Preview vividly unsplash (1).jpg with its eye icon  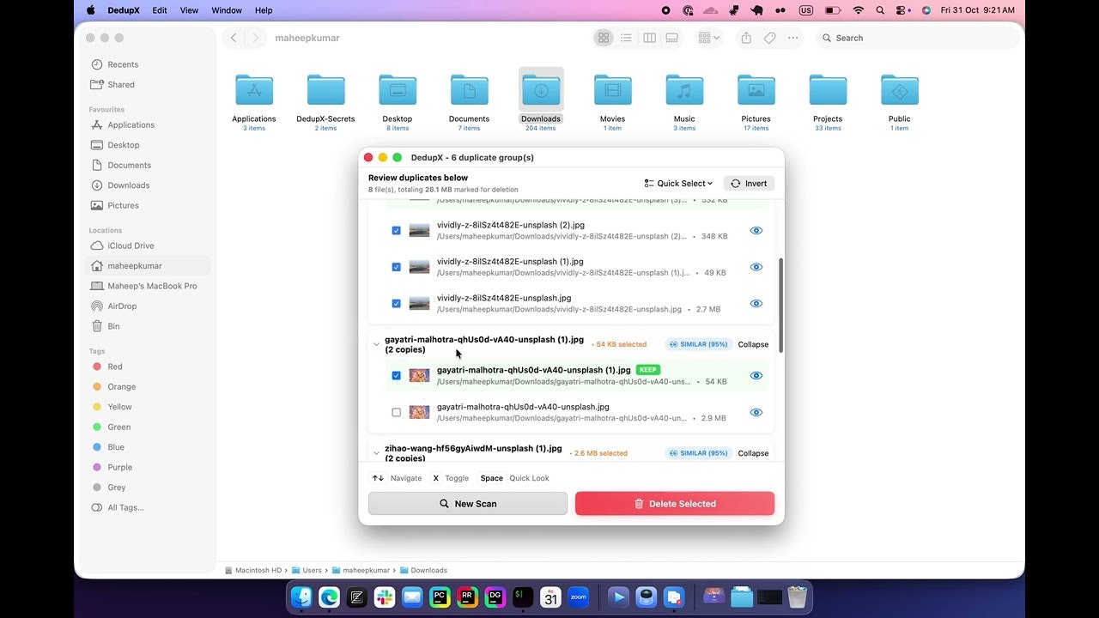pos(756,267)
